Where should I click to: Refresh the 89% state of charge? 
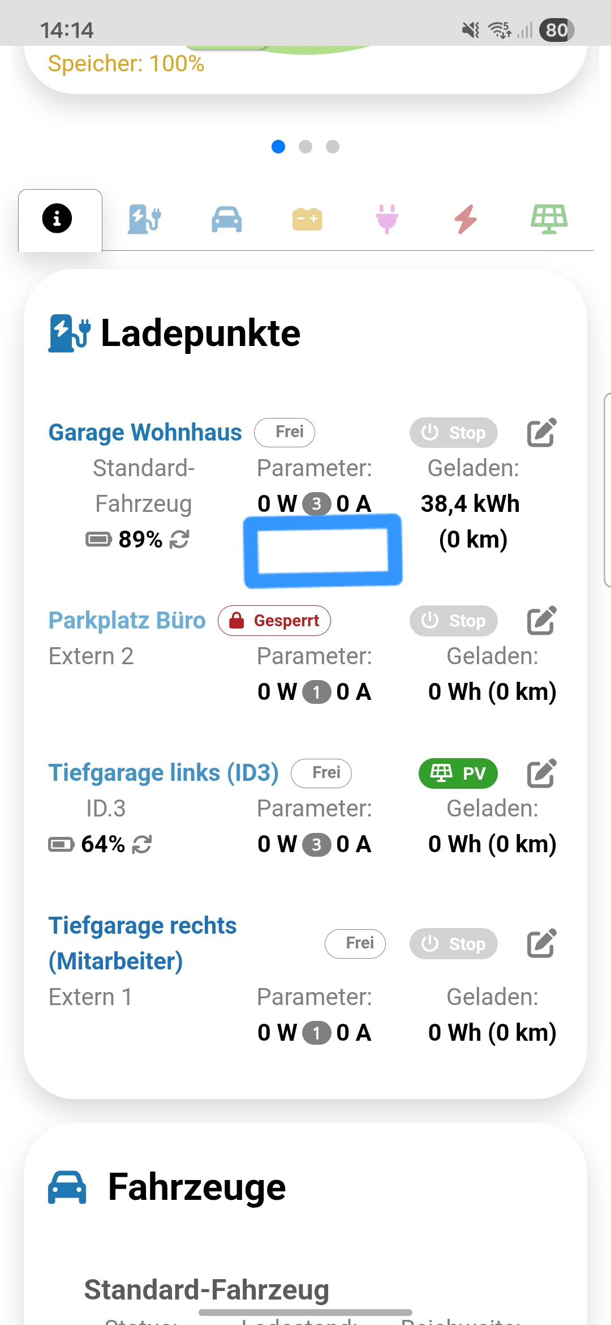point(179,540)
